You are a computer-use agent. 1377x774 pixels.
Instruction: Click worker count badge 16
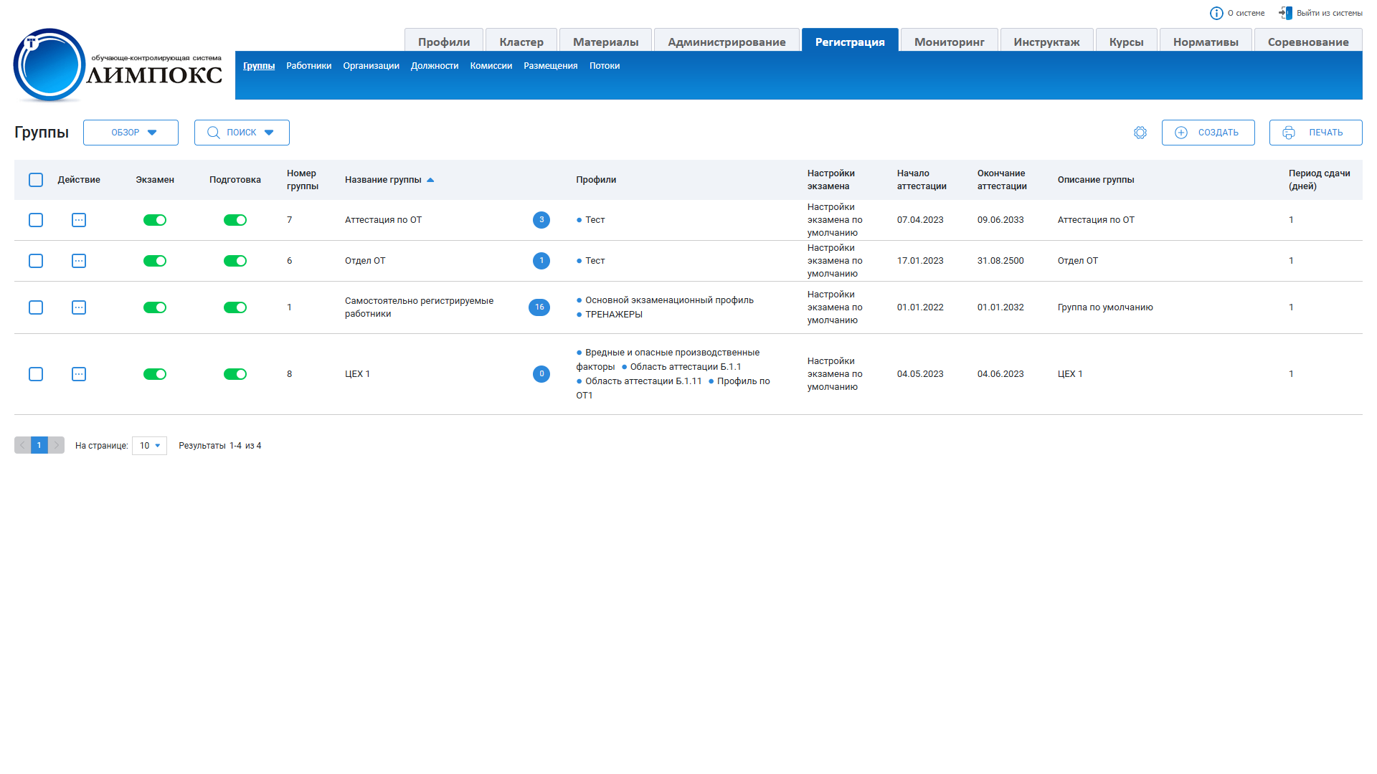point(539,307)
